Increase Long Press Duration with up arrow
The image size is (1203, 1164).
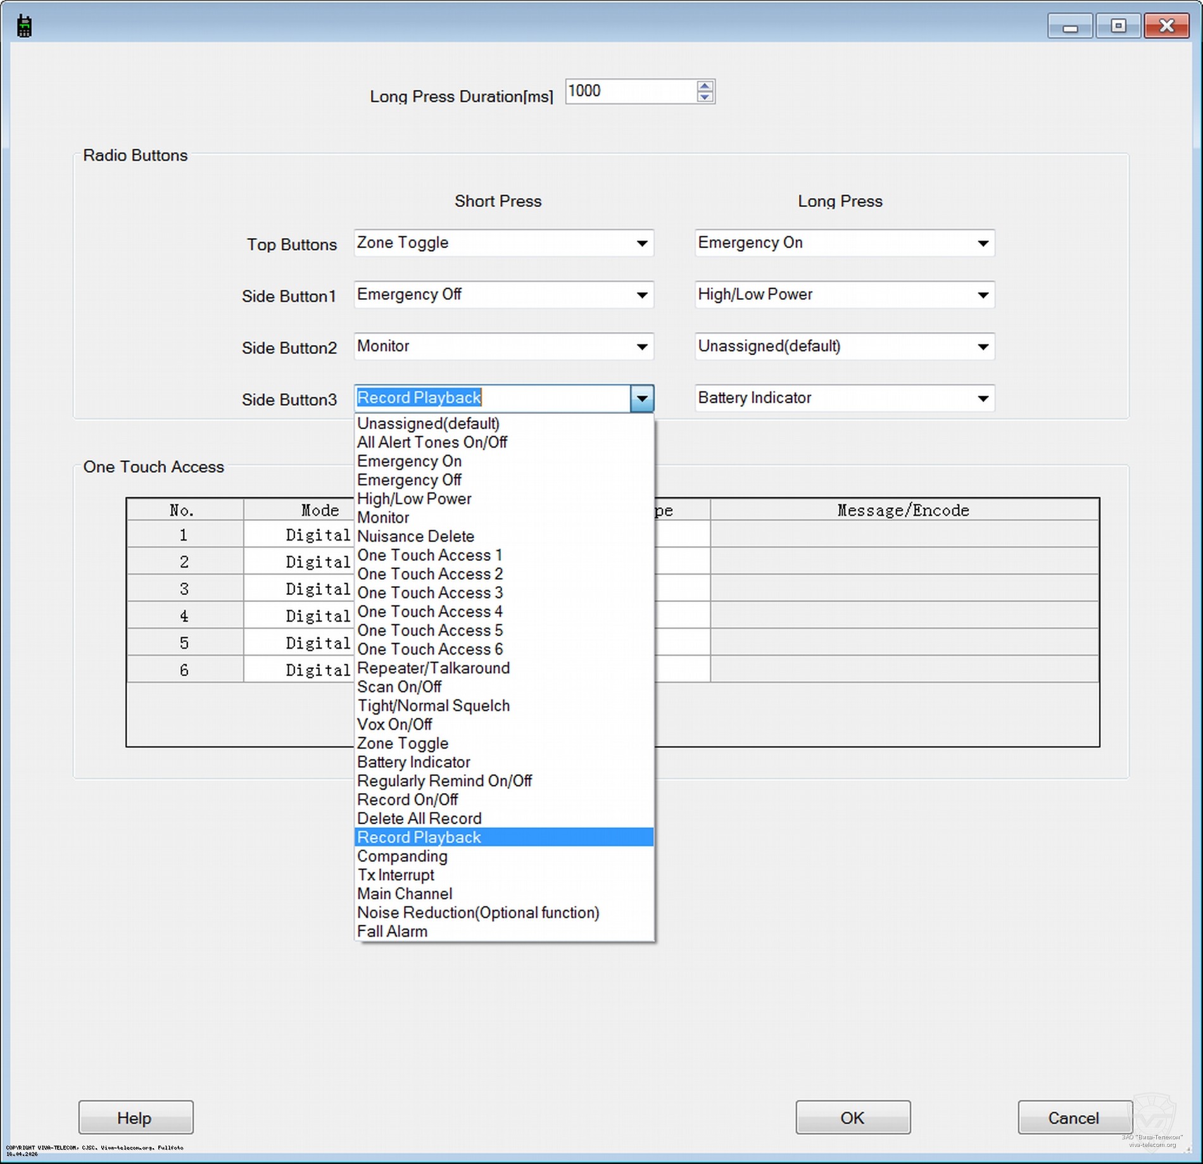tap(705, 86)
